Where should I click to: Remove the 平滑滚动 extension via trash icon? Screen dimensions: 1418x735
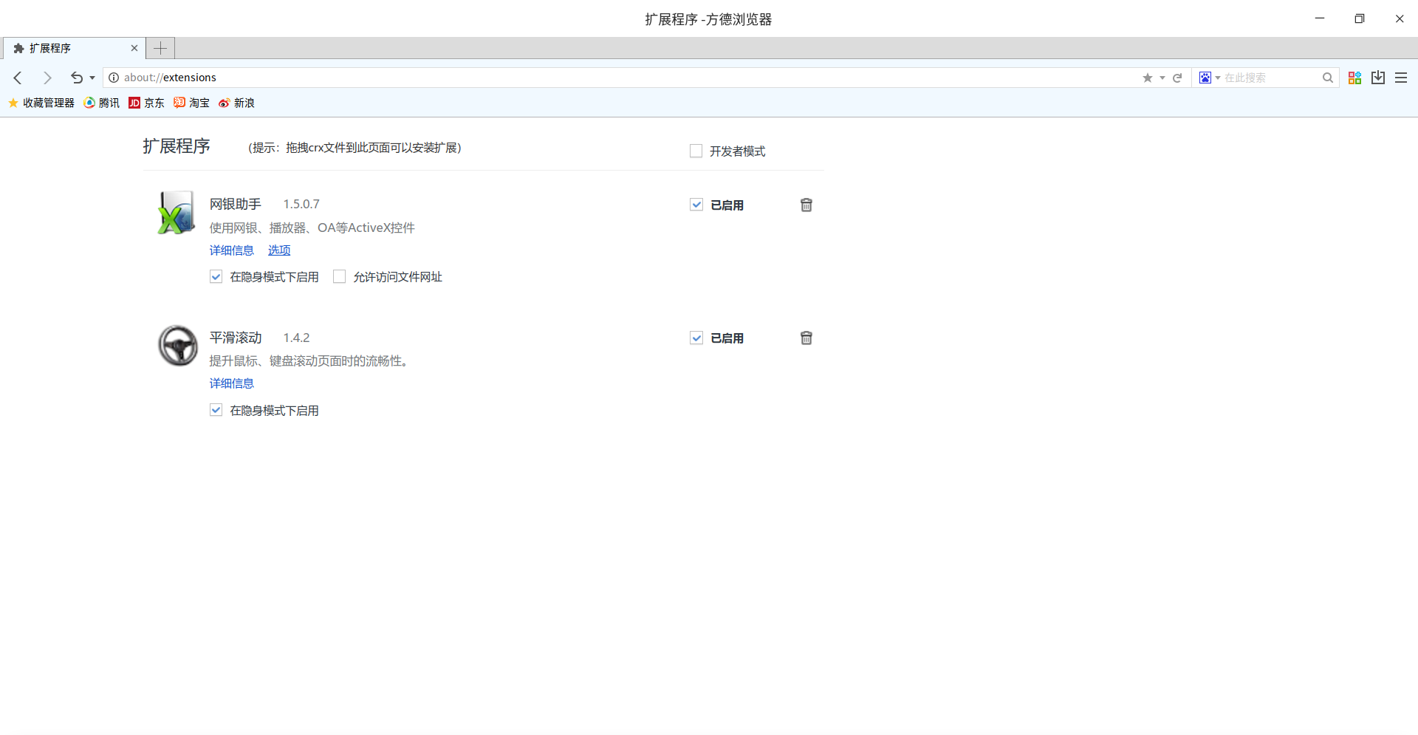pos(806,338)
